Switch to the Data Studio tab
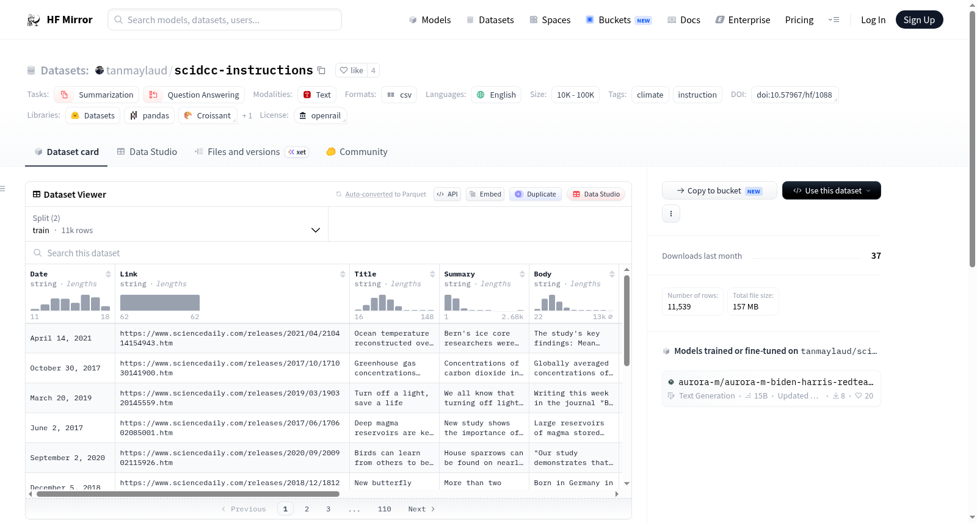This screenshot has height=523, width=977. point(147,152)
